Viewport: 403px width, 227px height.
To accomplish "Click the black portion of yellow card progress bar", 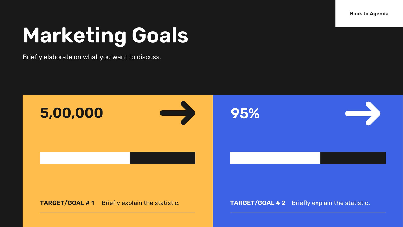I will click(163, 158).
